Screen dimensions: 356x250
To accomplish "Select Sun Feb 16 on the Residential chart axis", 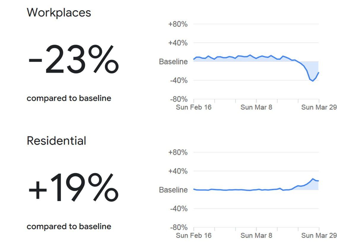I will pyautogui.click(x=193, y=236).
